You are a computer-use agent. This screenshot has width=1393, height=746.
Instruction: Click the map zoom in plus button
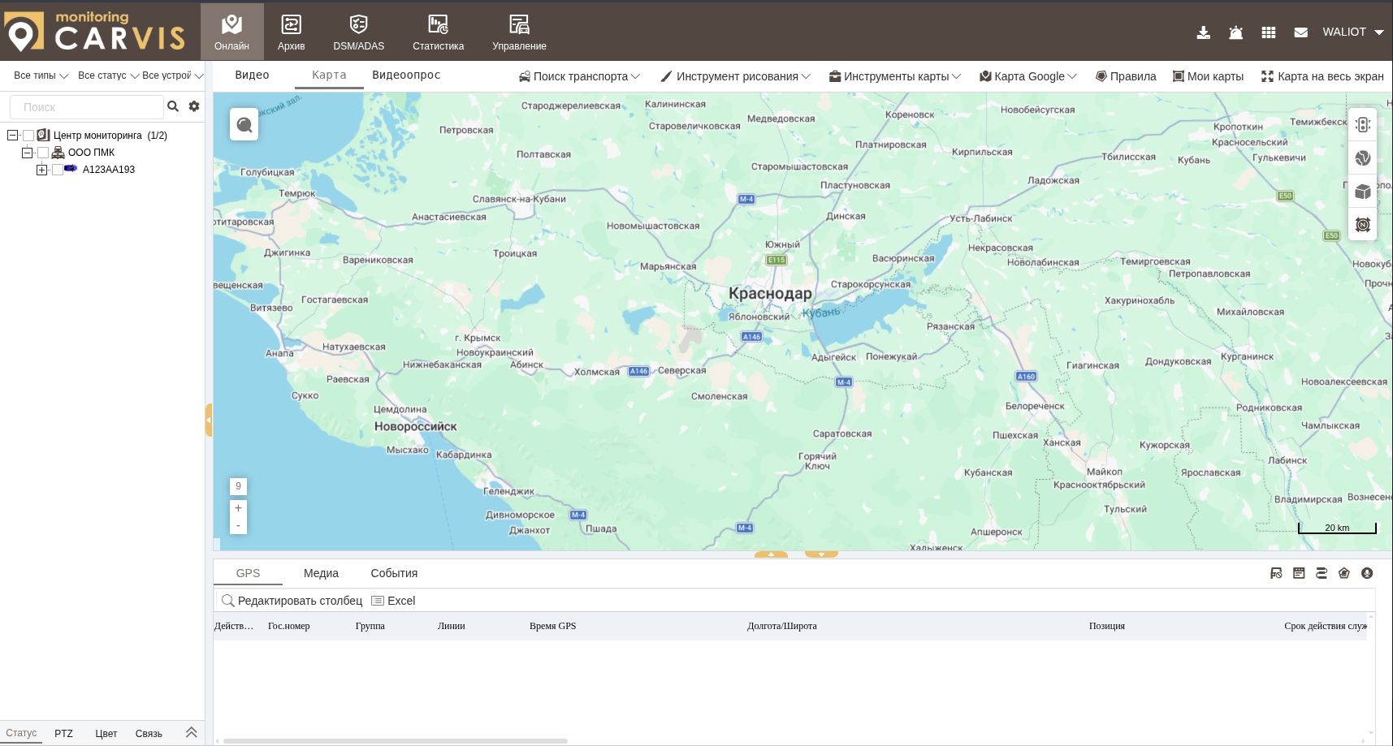click(x=238, y=508)
